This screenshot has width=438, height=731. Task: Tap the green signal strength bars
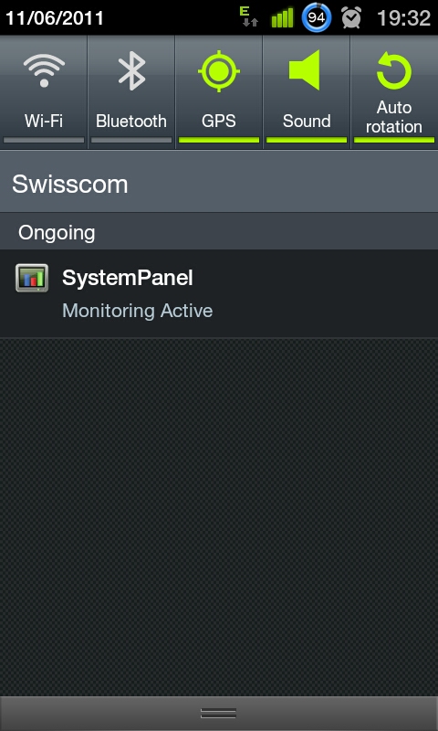click(x=283, y=17)
